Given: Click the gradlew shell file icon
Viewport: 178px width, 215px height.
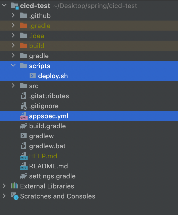Looking at the screenshot, I should tap(24, 136).
